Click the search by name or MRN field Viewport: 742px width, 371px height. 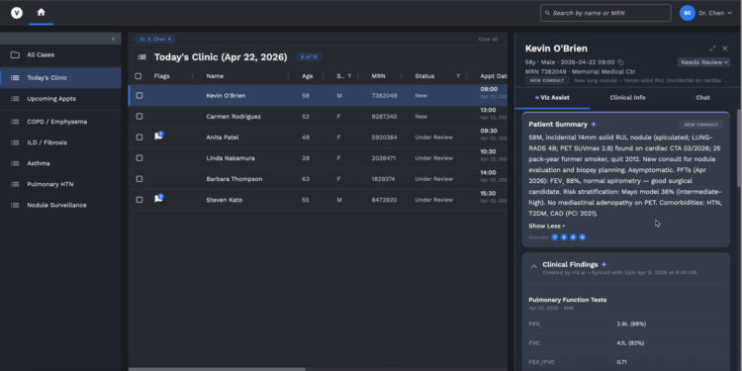605,13
